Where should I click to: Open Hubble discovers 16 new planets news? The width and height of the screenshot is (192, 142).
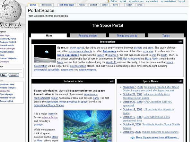(x=160, y=132)
